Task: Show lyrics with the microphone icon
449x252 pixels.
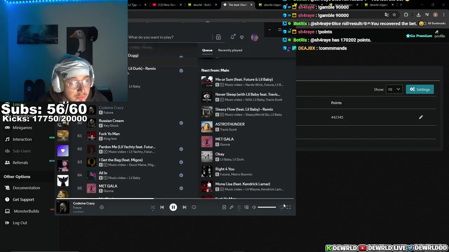Action: click(232, 207)
